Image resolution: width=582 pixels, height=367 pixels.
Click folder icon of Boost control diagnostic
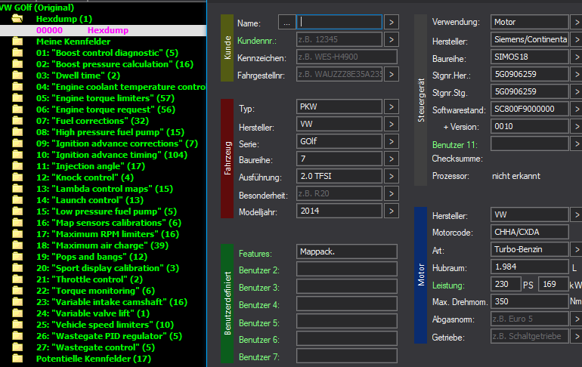point(17,53)
